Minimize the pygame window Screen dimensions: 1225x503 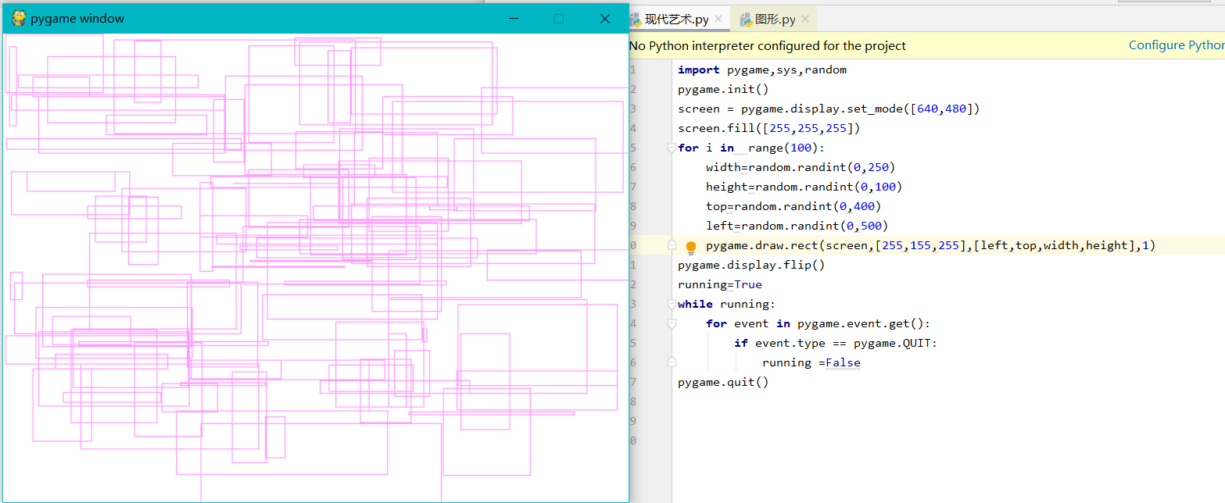coord(514,19)
